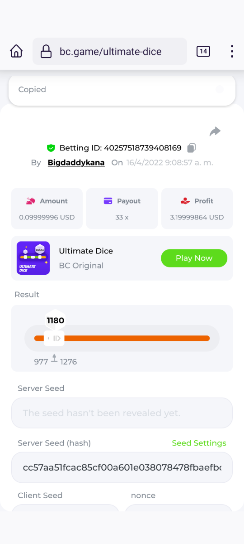The image size is (244, 544).
Task: Tap the Amount stat card
Action: tap(47, 209)
